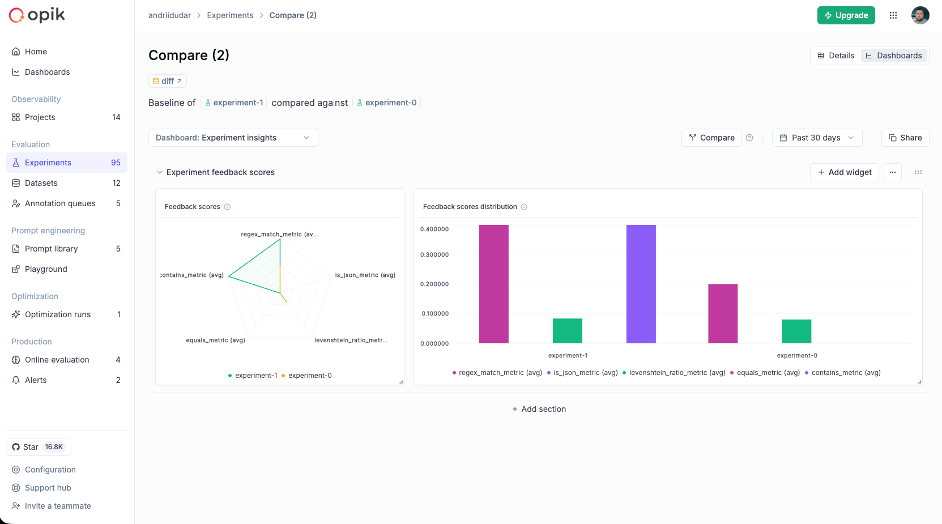Click the experiment-0 comparison tag
Image resolution: width=942 pixels, height=524 pixels.
(x=386, y=103)
